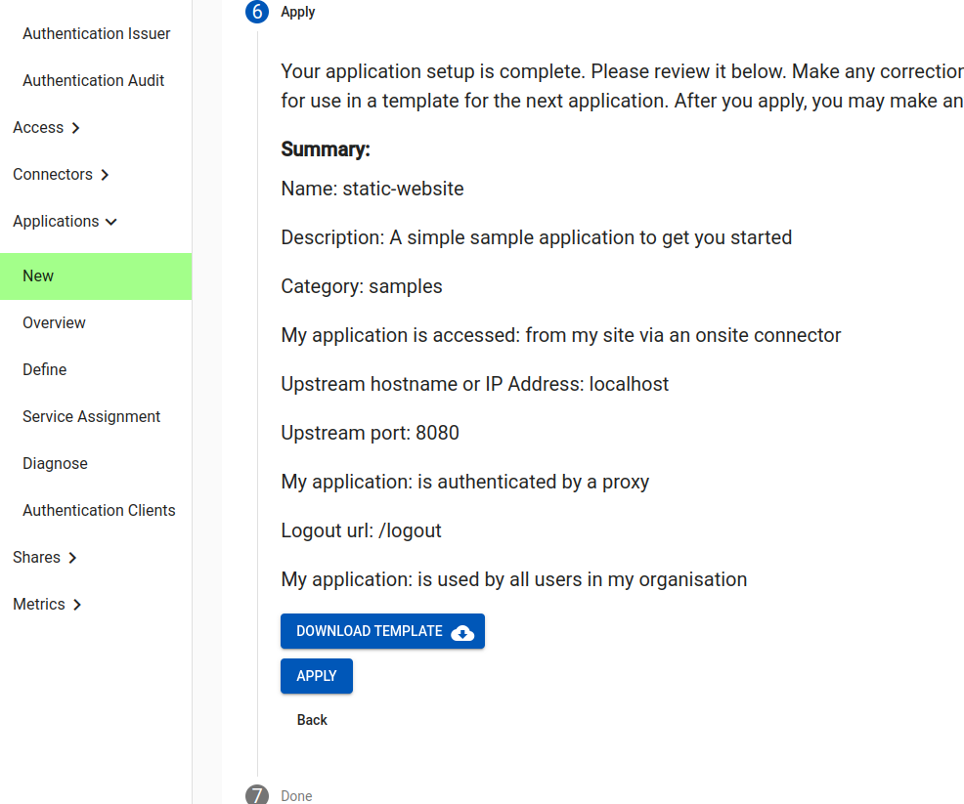Click the Download Template button

[x=382, y=631]
